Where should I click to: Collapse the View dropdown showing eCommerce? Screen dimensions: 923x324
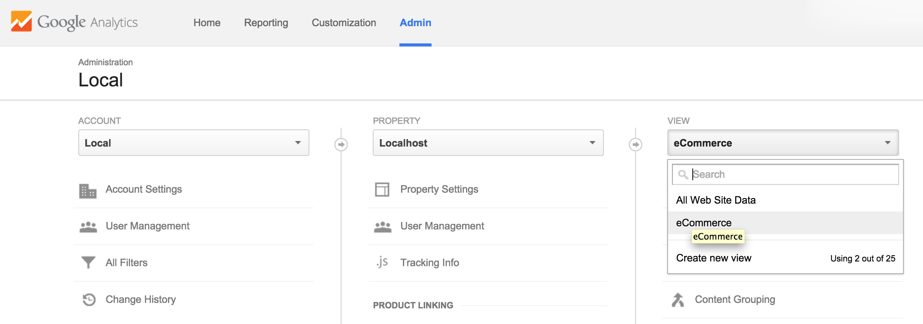click(x=783, y=143)
